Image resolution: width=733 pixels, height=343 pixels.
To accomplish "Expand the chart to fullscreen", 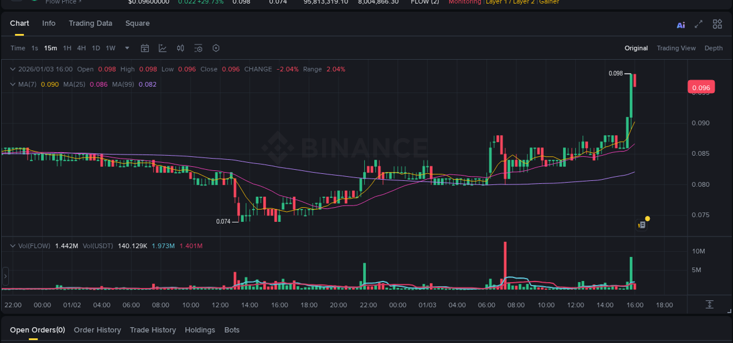I will point(697,24).
